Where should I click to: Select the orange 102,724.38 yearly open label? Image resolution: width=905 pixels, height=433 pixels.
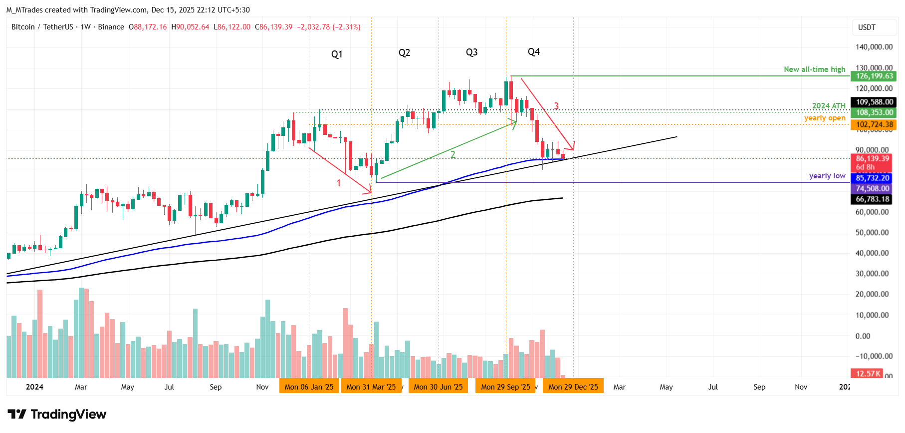(874, 125)
